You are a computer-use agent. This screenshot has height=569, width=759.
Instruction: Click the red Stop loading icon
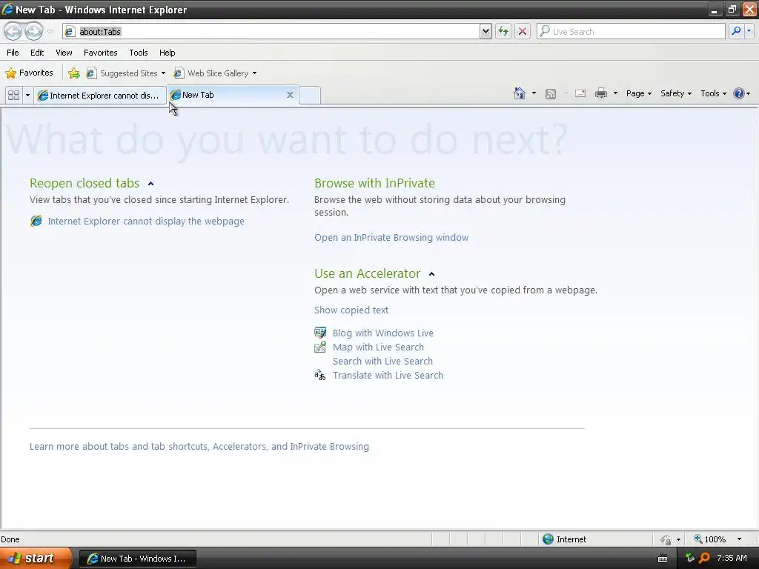pyautogui.click(x=523, y=31)
